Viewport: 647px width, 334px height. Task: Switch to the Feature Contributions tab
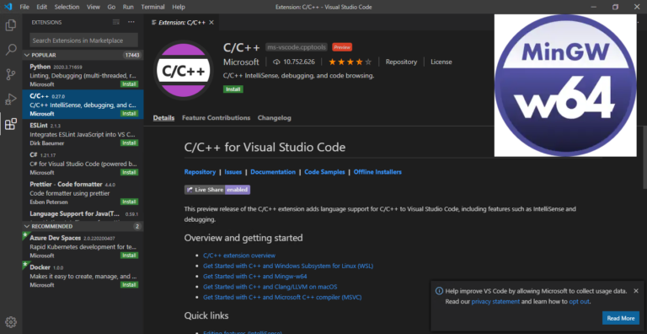[217, 118]
